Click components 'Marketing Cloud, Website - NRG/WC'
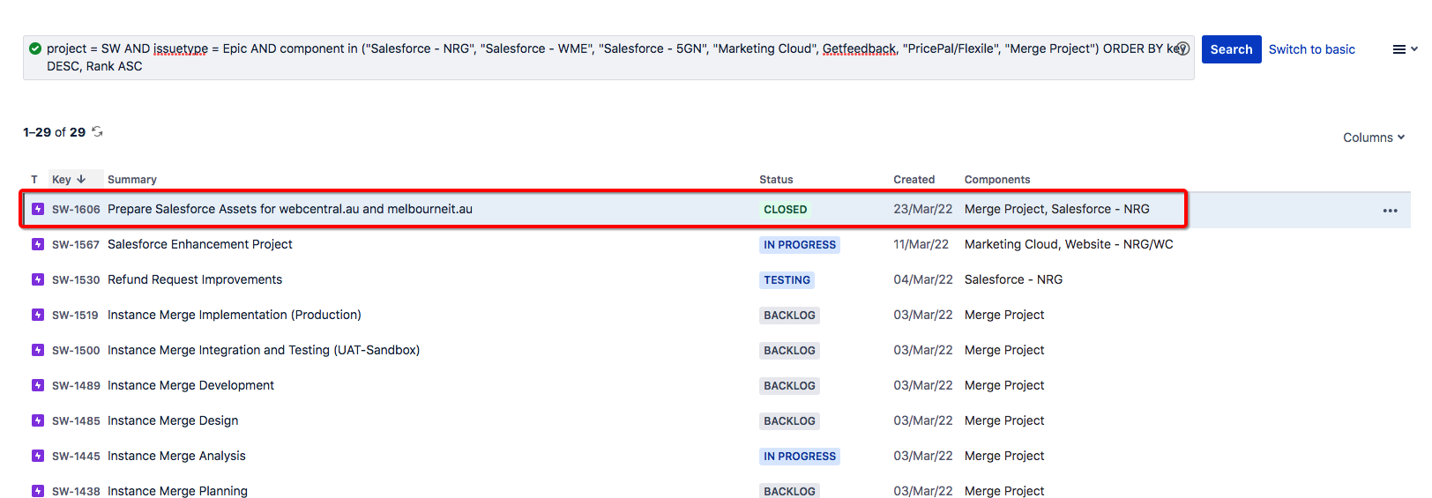1432x498 pixels. tap(1069, 244)
